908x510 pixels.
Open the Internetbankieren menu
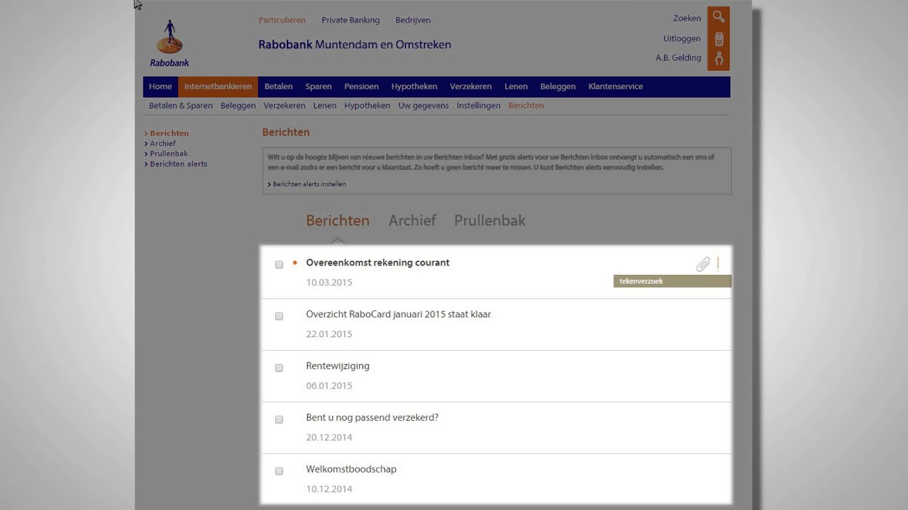tap(218, 86)
